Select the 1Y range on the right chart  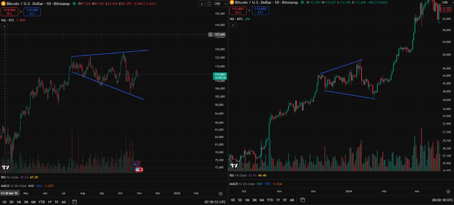coord(278,200)
